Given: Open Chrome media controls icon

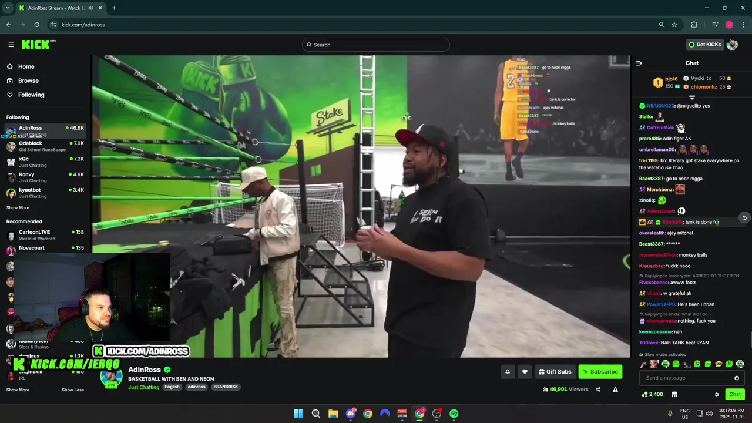Looking at the screenshot, I should pyautogui.click(x=715, y=25).
